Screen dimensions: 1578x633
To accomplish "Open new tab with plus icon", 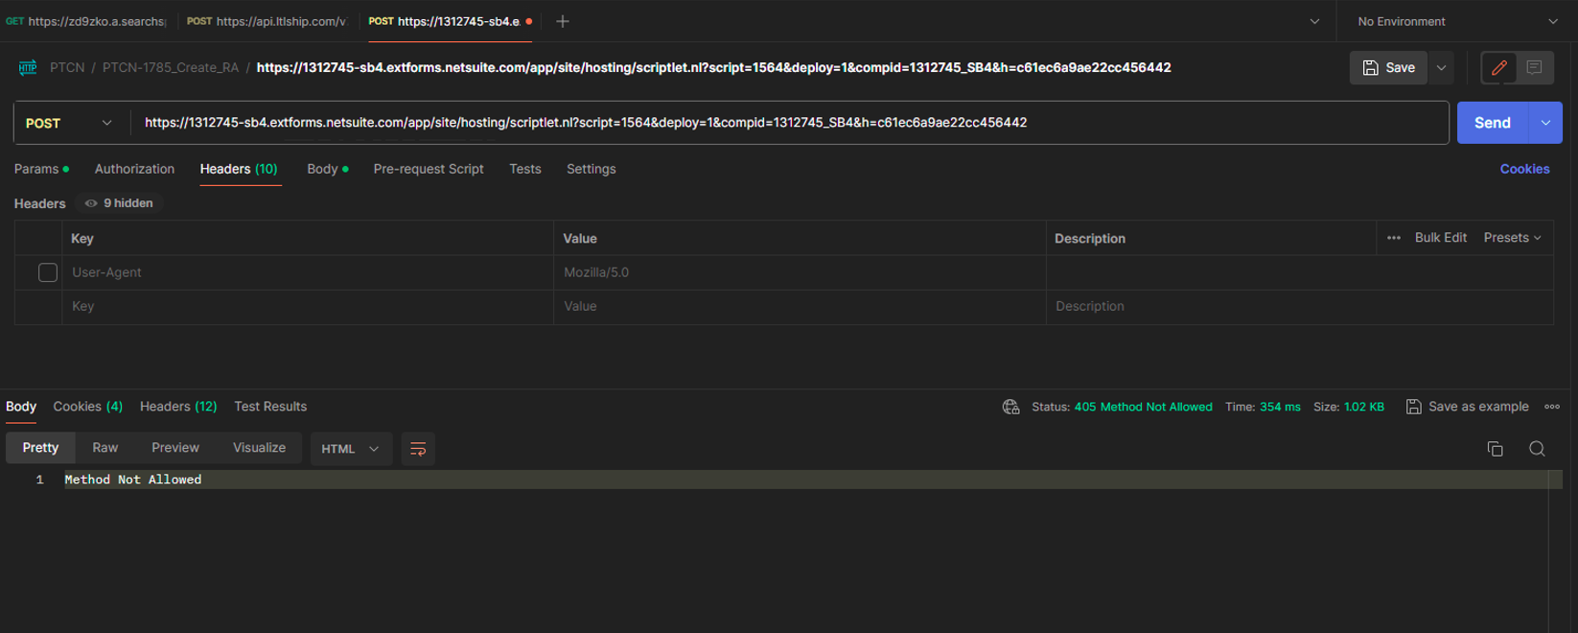I will point(563,21).
